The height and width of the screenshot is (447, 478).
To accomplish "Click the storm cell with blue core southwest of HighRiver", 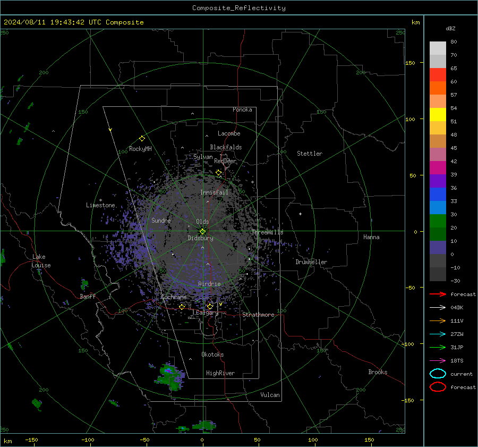I will (169, 377).
